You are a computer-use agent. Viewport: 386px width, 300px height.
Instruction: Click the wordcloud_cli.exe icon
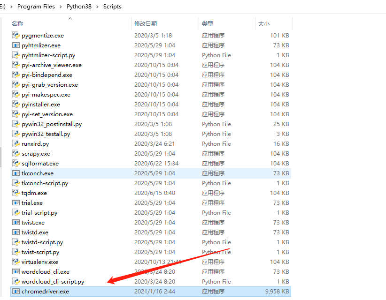[x=16, y=271]
